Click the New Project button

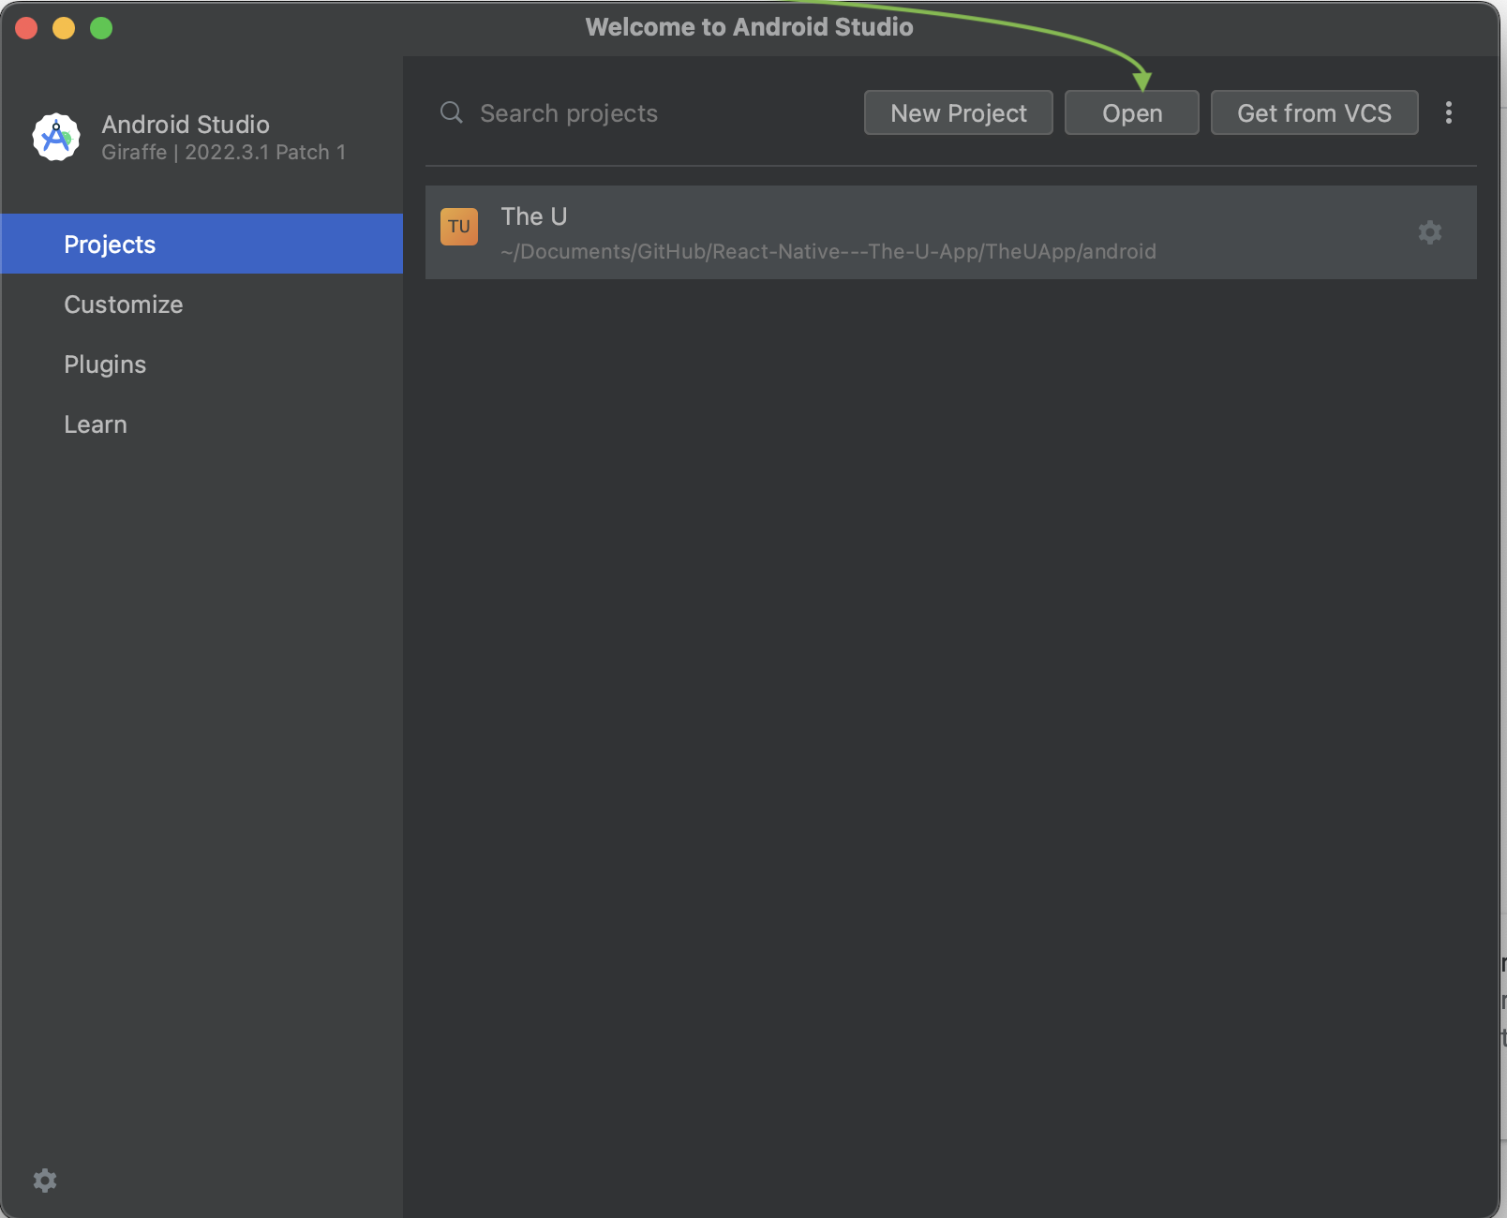click(x=958, y=113)
